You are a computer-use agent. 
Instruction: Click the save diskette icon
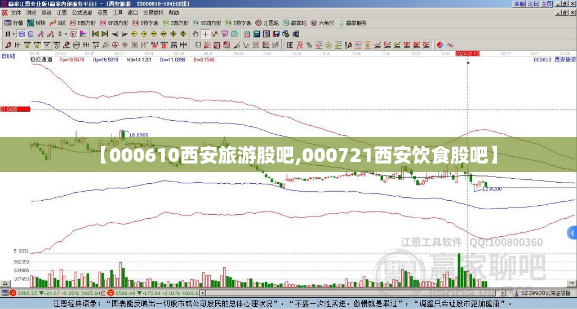click(x=276, y=34)
